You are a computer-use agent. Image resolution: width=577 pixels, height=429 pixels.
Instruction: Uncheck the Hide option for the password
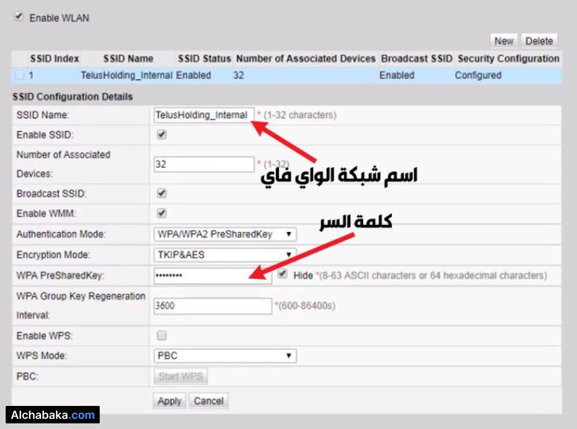pyautogui.click(x=282, y=275)
